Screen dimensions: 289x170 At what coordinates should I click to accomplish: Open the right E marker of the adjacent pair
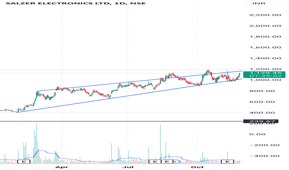click(x=167, y=162)
